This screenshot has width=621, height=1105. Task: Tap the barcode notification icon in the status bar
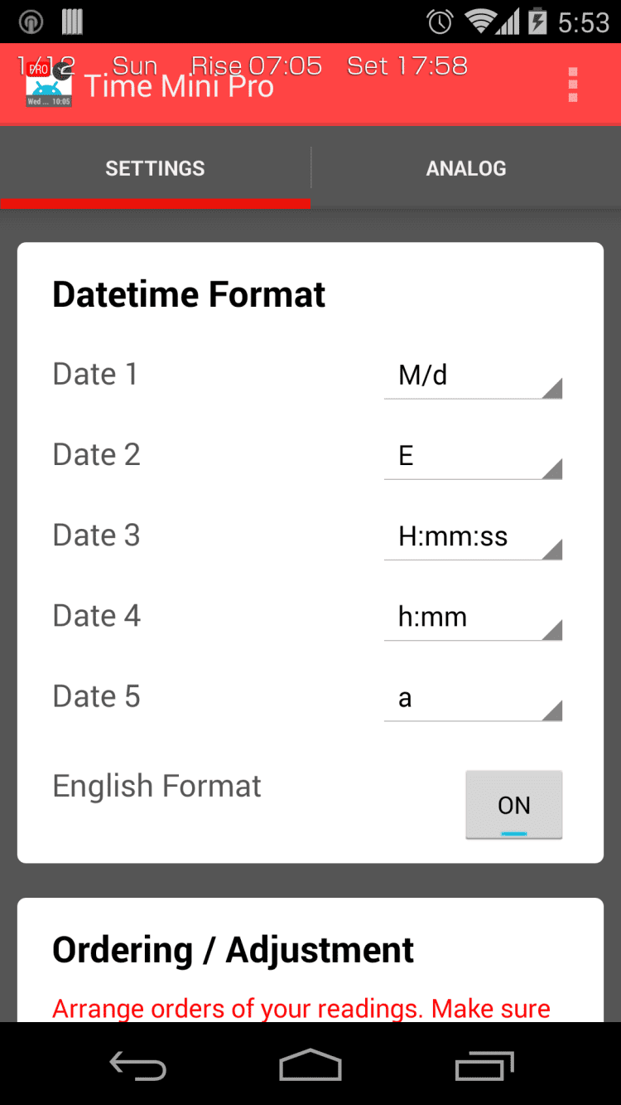pyautogui.click(x=72, y=22)
